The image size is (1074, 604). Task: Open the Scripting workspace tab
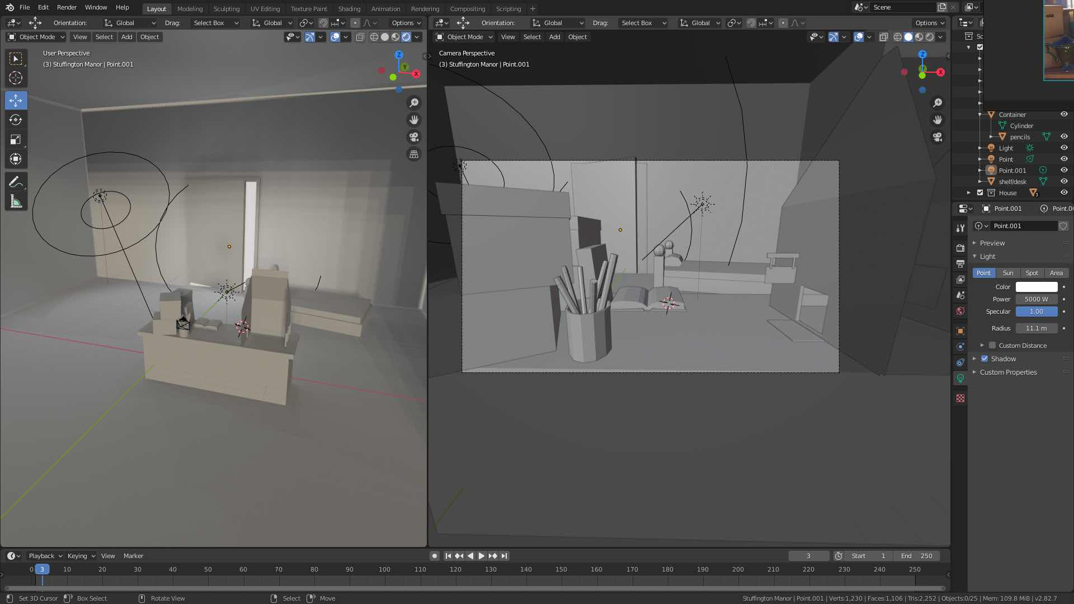click(x=508, y=9)
